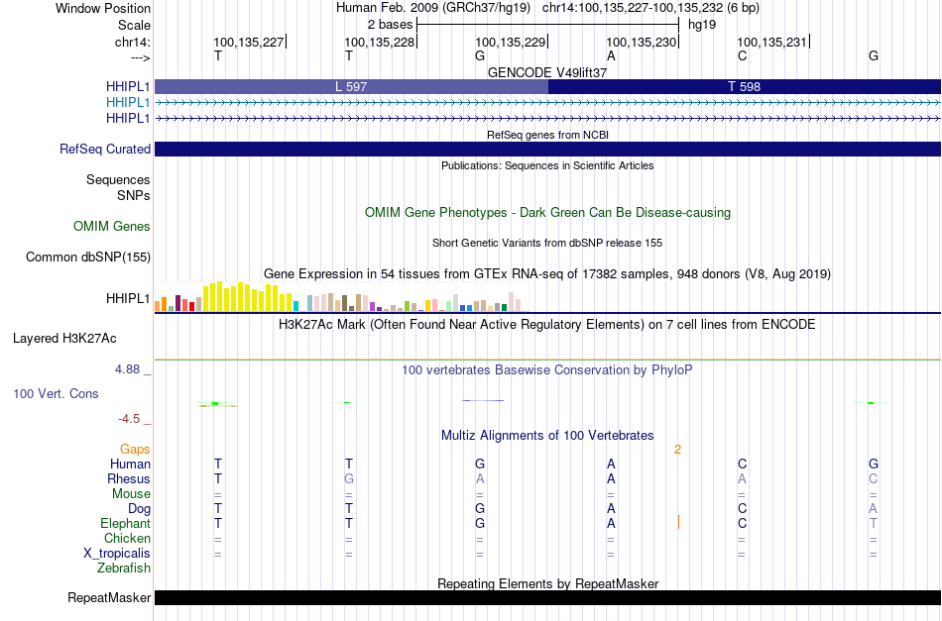Screen dimensions: 942x621
Task: Open GENCODE V49lift37 track title
Action: pyautogui.click(x=547, y=72)
